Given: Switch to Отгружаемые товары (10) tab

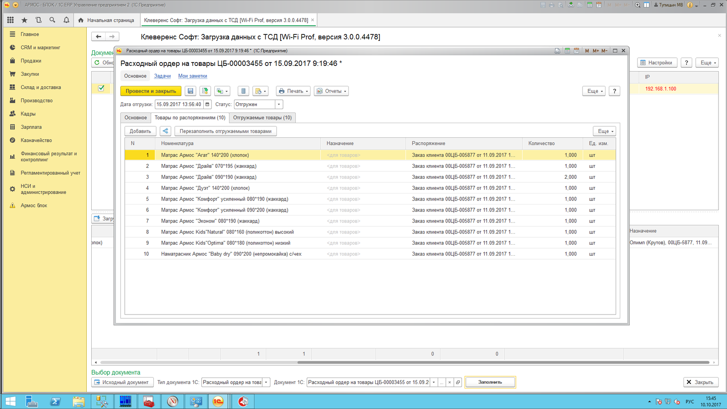Looking at the screenshot, I should coord(262,118).
